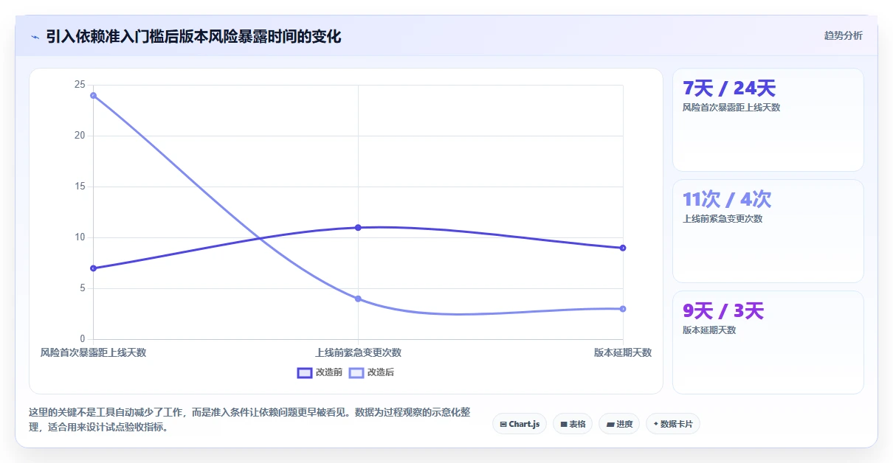893x463 pixels.
Task: Click the y-axis tick label 20
Action: coord(80,136)
